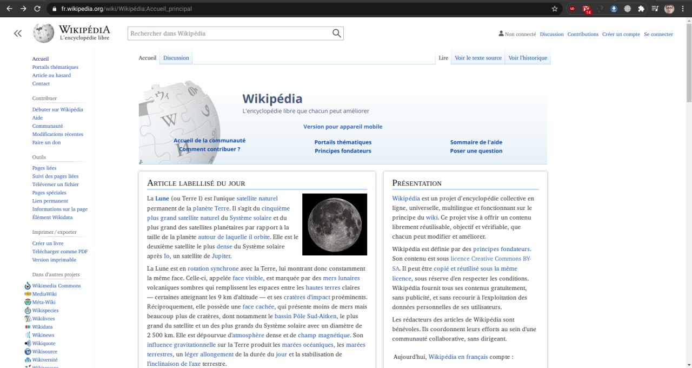The image size is (692, 368).
Task: Open the media controls playlist icon
Action: click(655, 9)
